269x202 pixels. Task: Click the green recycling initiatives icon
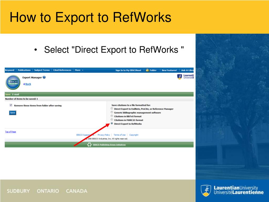tap(89, 145)
